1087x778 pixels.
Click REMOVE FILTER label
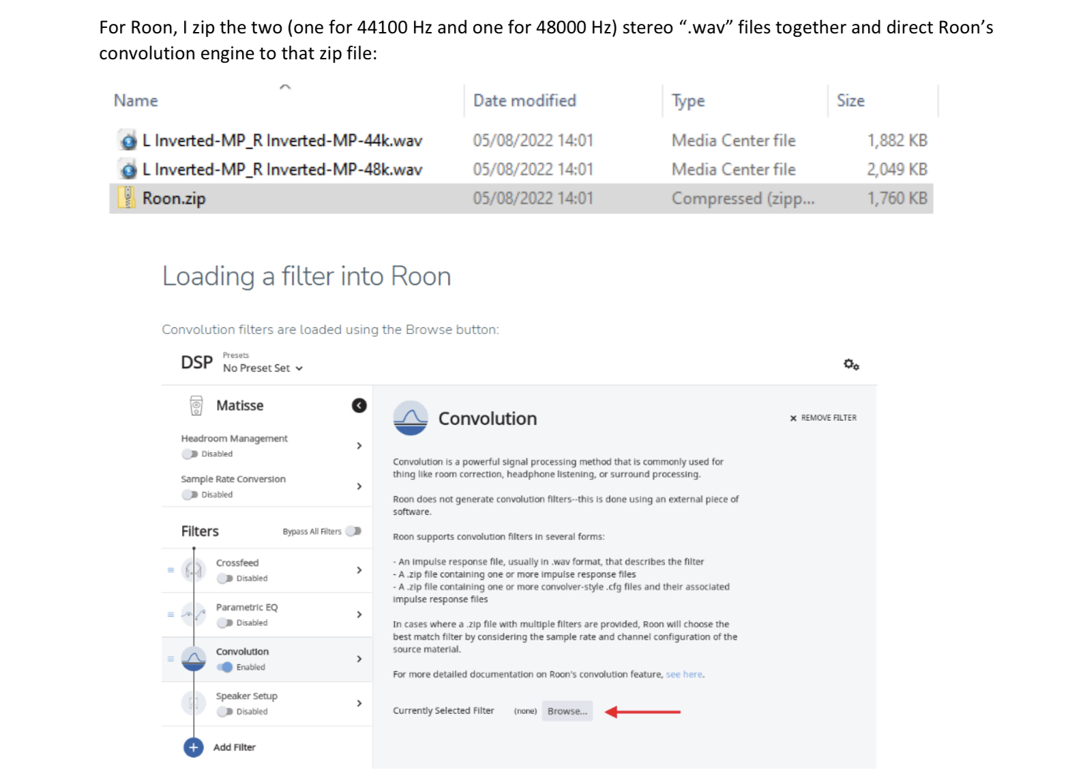pos(829,418)
